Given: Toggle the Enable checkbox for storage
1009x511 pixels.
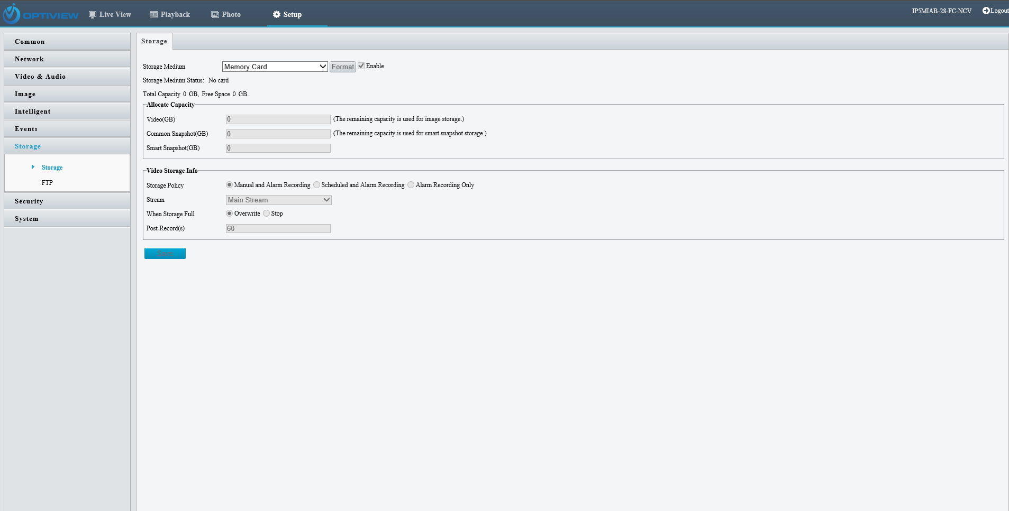Looking at the screenshot, I should click(361, 66).
